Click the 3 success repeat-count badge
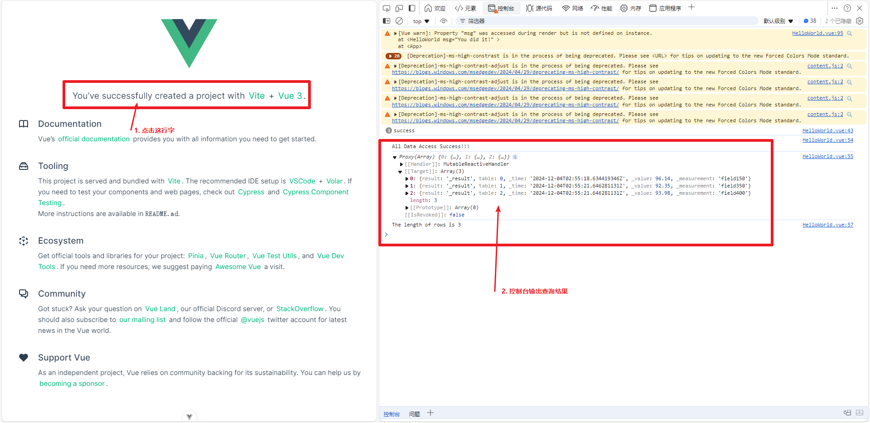Image resolution: width=870 pixels, height=423 pixels. point(388,130)
